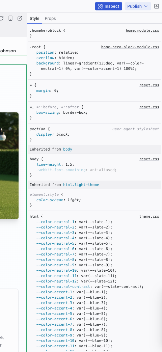The width and height of the screenshot is (162, 352).
Task: Click the --color-neutral-8 variable line
Action: (x=74, y=260)
